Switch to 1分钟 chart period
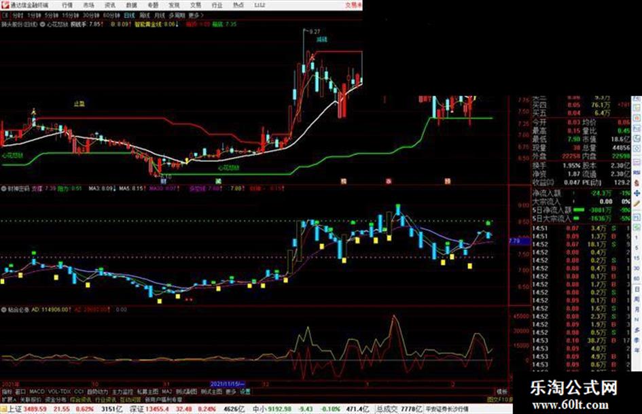The height and width of the screenshot is (414, 642). (34, 15)
